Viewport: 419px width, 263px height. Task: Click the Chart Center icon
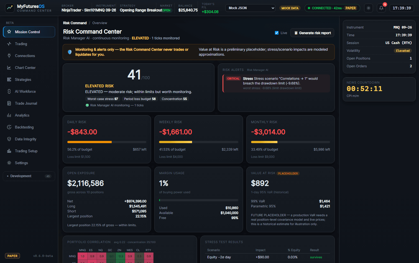point(9,68)
